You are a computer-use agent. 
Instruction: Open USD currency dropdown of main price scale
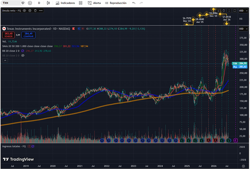click(x=243, y=29)
